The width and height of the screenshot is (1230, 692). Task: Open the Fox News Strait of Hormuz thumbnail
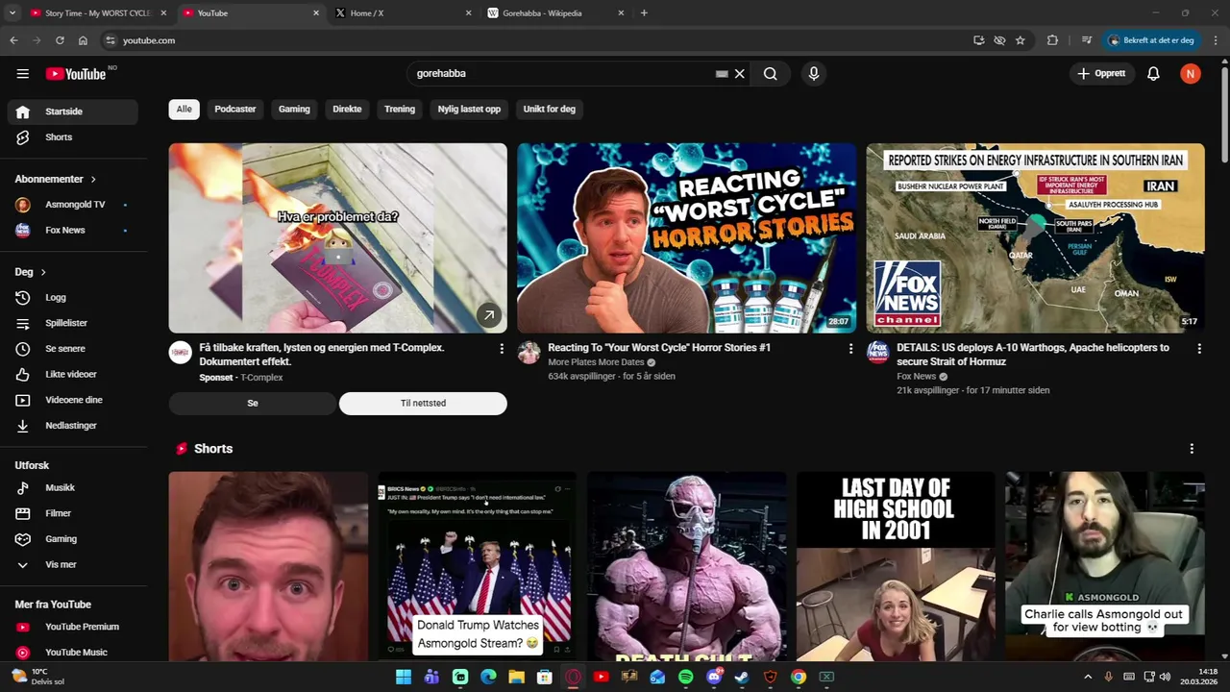(x=1036, y=238)
